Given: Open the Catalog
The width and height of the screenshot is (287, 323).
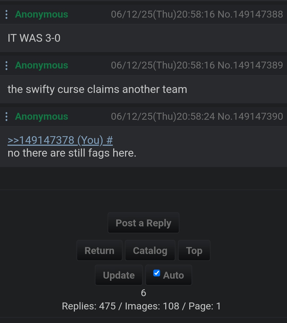Looking at the screenshot, I should (150, 251).
